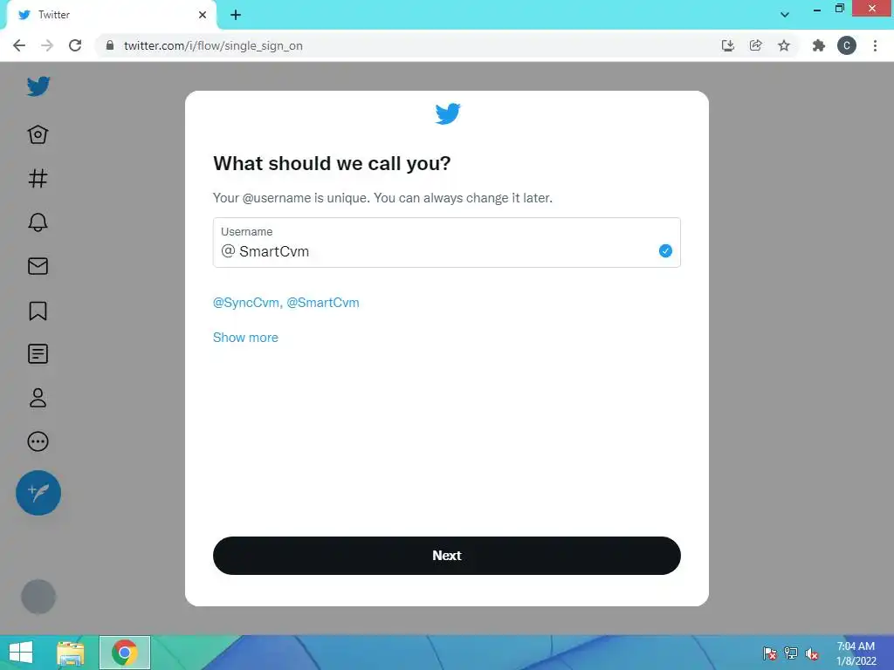Screen dimensions: 894x670
Task: Click Chrome icon in taskbar
Action: coord(125,653)
